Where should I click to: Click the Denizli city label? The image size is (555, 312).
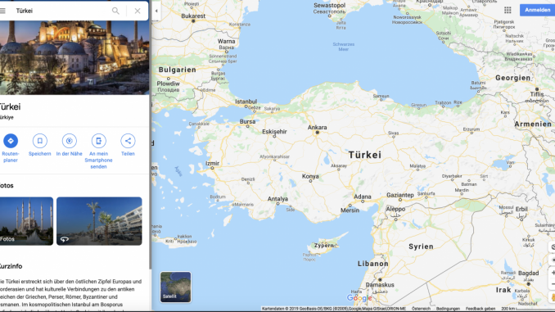click(248, 179)
